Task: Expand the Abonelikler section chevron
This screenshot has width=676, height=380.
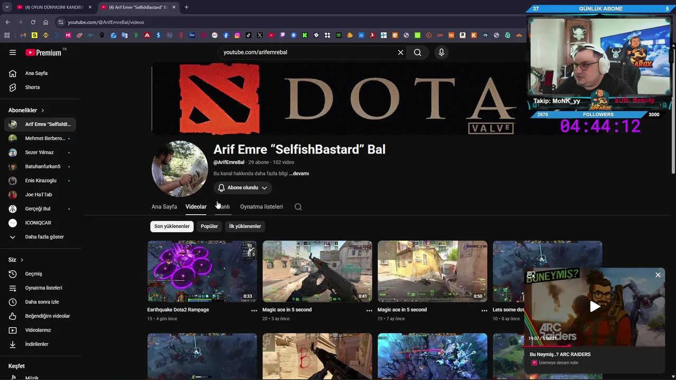Action: coord(43,110)
